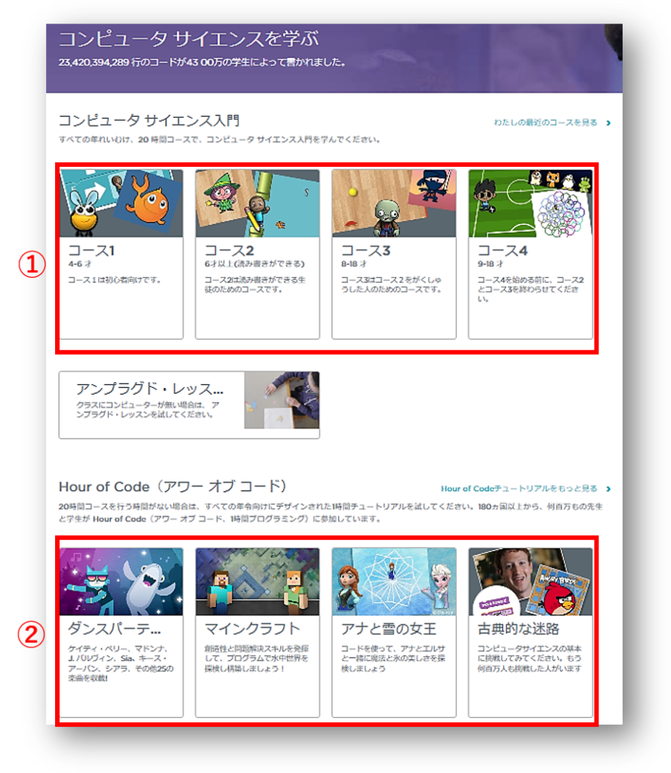Click the コンピュータ サイエンス入門 section heading
This screenshot has height=773, width=671.
(149, 120)
